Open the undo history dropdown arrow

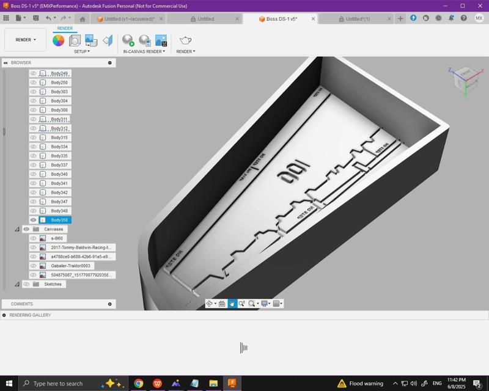click(55, 18)
